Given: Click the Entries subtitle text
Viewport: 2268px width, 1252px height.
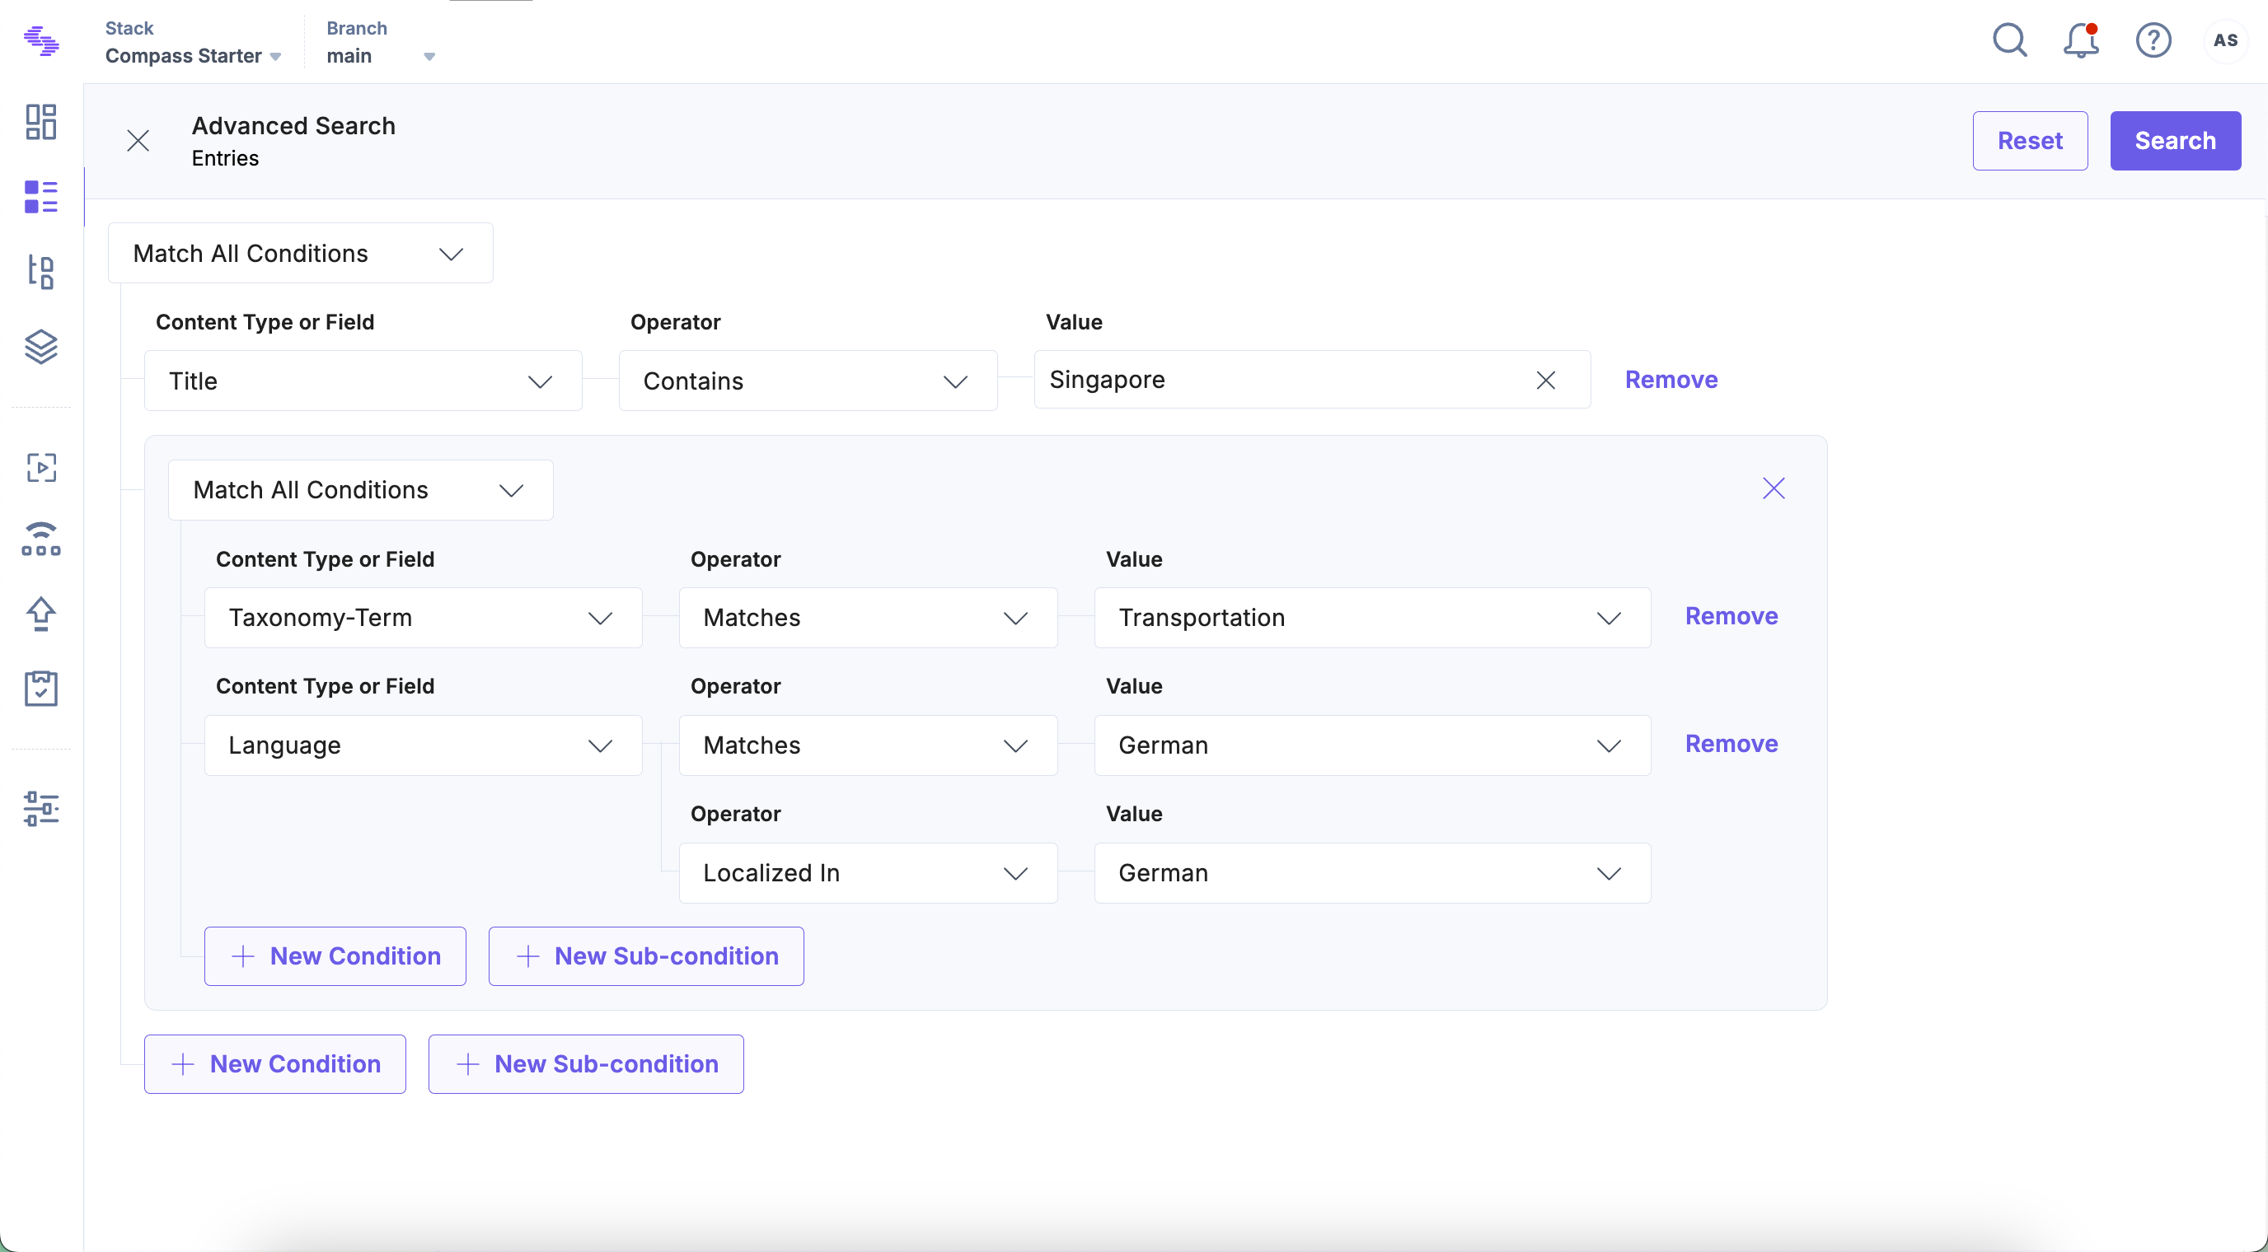Looking at the screenshot, I should click(x=225, y=158).
